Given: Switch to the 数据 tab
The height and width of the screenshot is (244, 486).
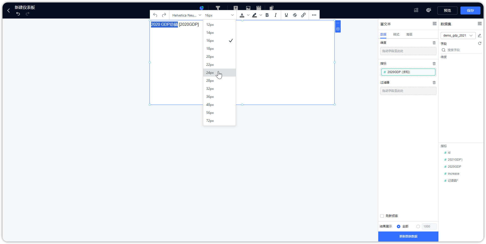Looking at the screenshot, I should pos(383,35).
